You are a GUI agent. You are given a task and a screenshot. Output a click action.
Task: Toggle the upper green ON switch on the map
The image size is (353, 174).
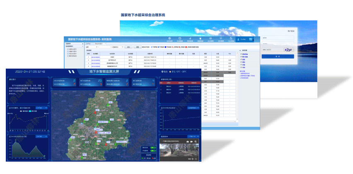pos(153,147)
